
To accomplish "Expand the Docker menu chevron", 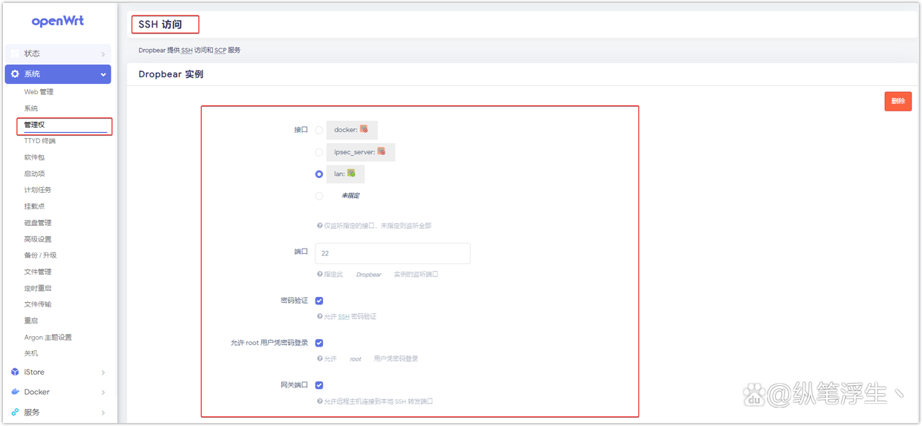I will pos(103,393).
